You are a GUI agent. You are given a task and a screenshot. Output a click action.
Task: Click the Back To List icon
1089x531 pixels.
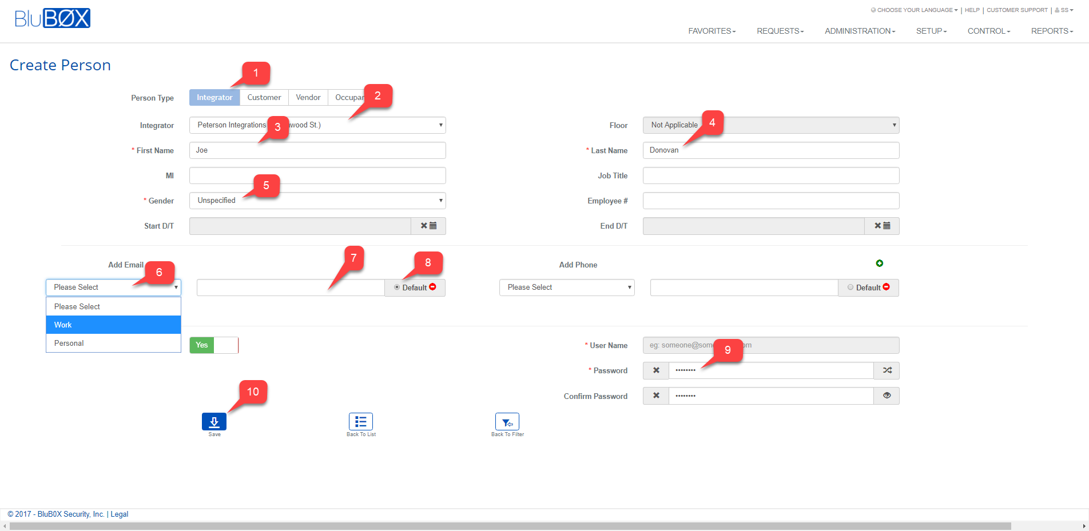click(360, 422)
